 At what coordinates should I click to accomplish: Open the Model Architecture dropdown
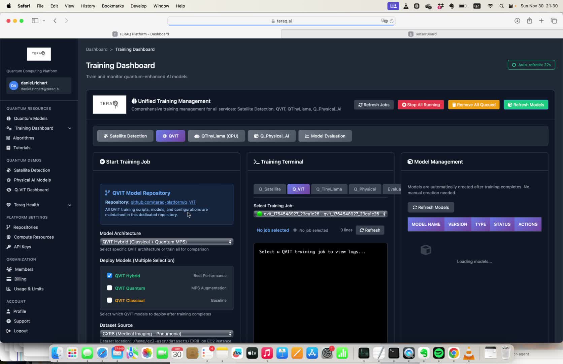click(x=166, y=242)
